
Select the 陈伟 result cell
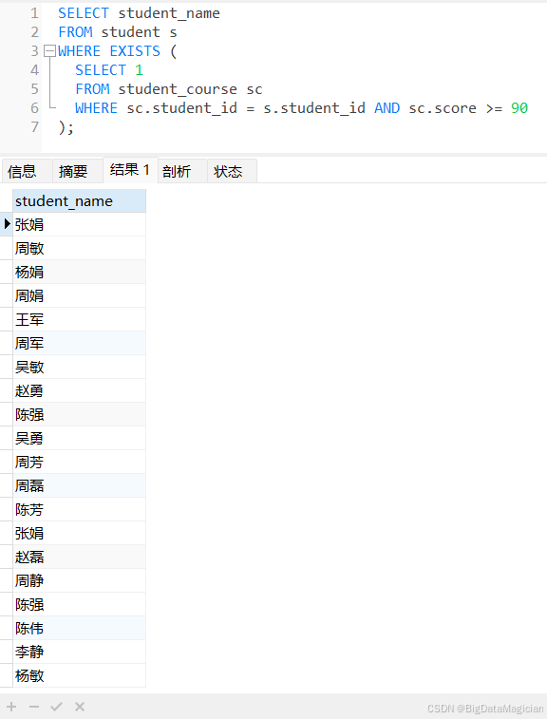coord(80,628)
